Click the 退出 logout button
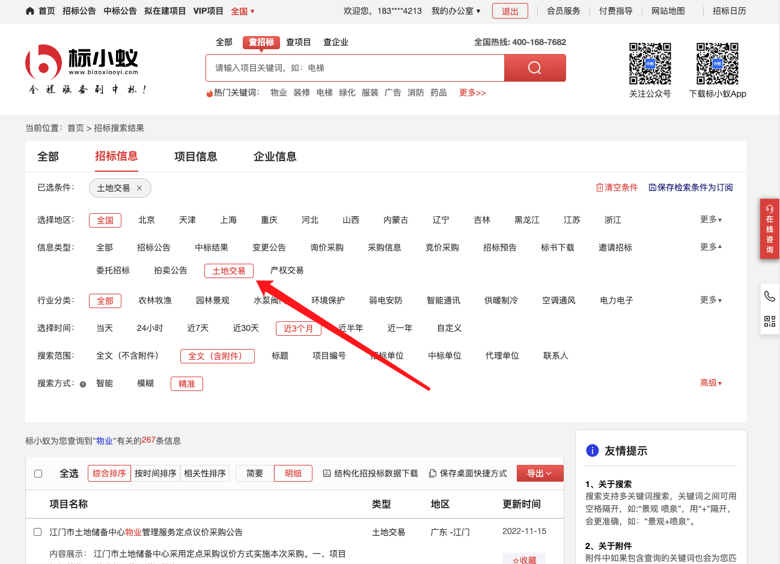Image resolution: width=780 pixels, height=564 pixels. [510, 11]
